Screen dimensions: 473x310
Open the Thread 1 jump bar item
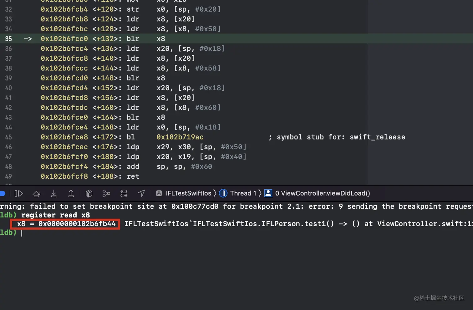point(243,193)
